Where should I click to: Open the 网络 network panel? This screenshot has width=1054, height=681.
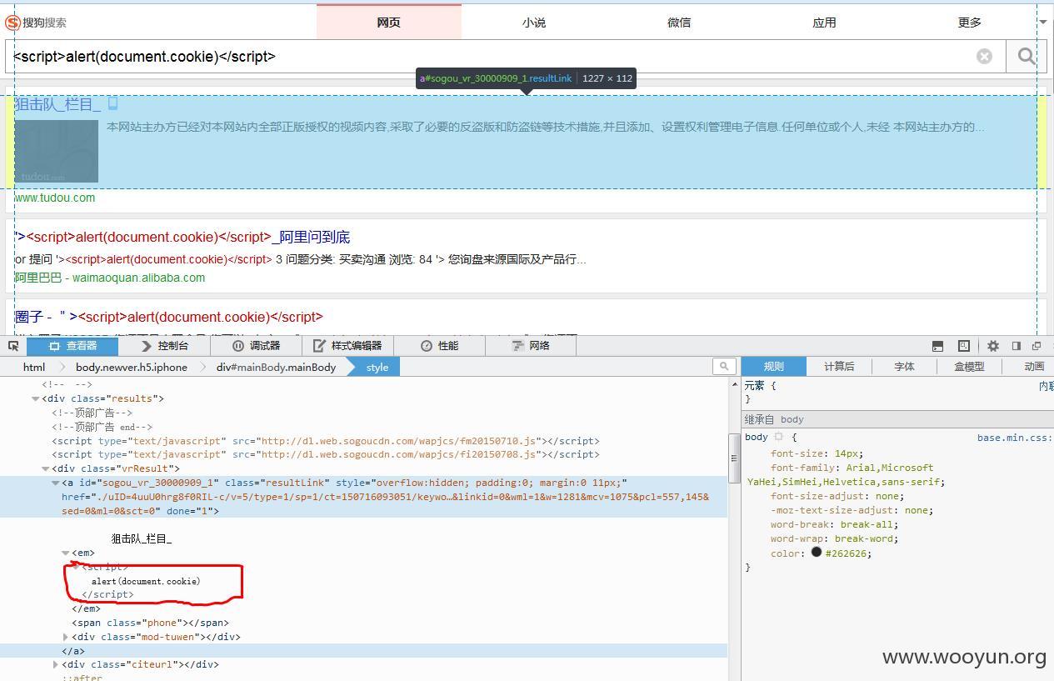[x=531, y=346]
